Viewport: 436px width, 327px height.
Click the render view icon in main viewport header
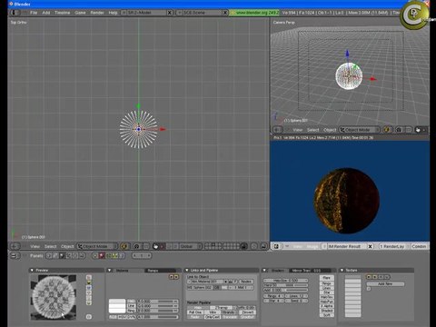[264, 246]
